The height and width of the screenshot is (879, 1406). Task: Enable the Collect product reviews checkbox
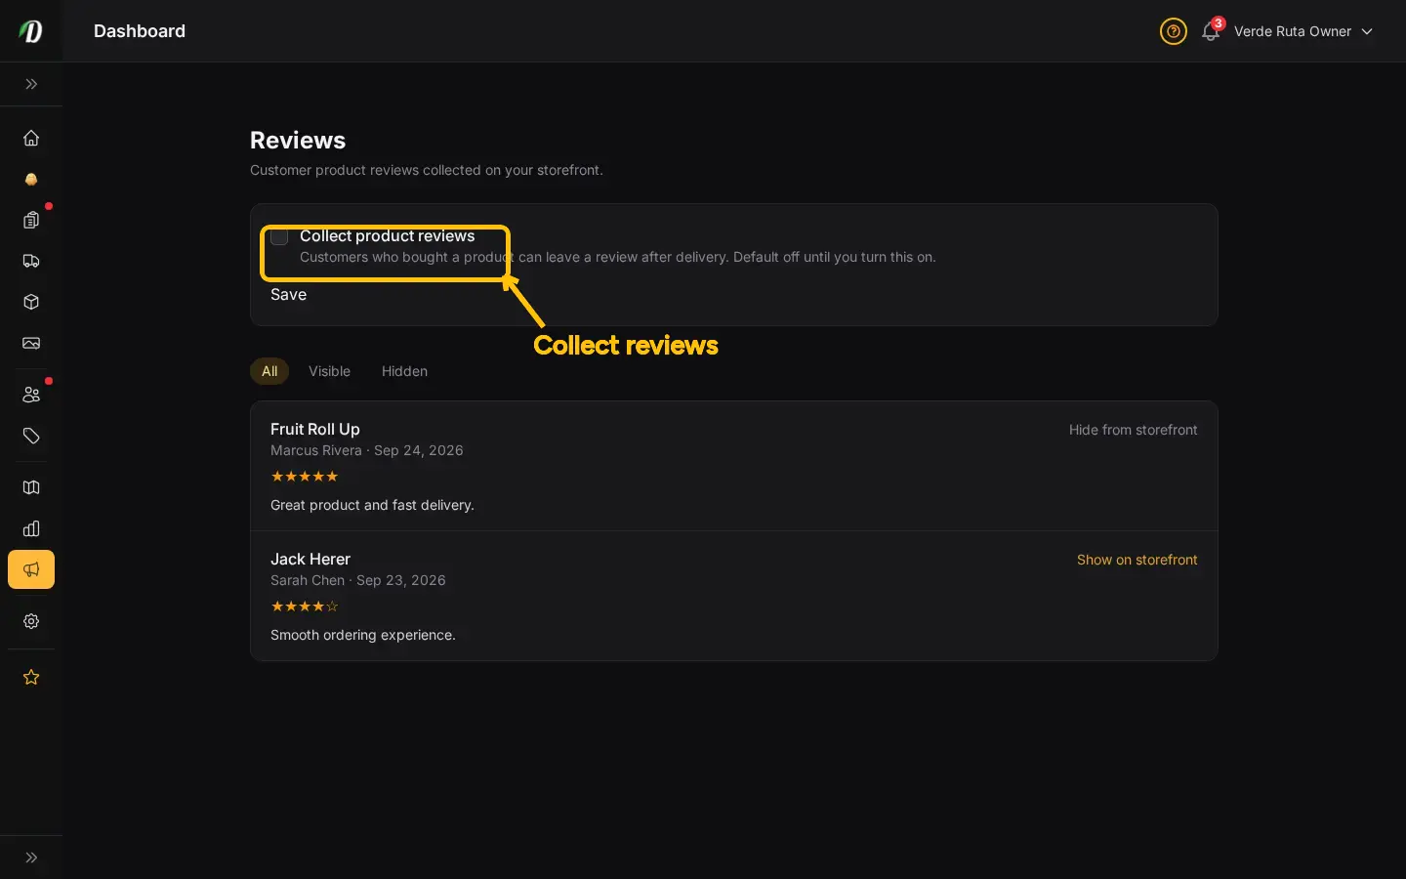(279, 237)
